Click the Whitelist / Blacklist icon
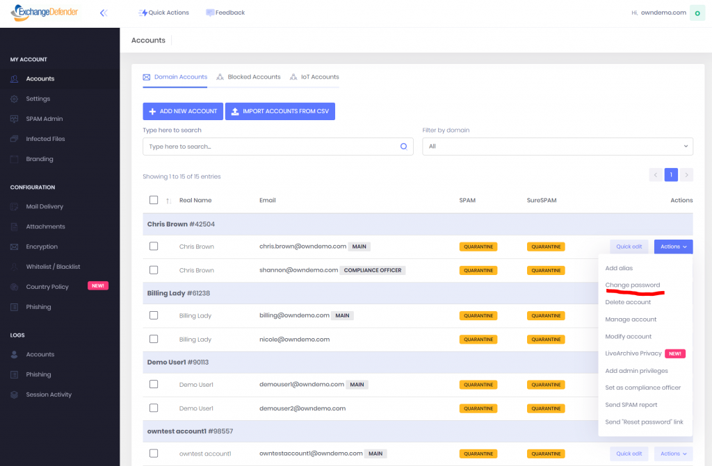This screenshot has height=466, width=712. [x=15, y=267]
